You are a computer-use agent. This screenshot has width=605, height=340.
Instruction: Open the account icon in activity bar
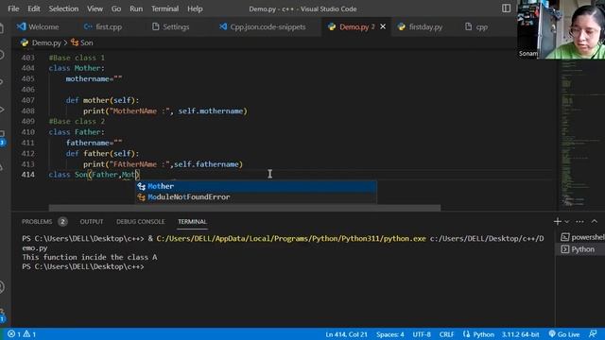tap(2, 287)
